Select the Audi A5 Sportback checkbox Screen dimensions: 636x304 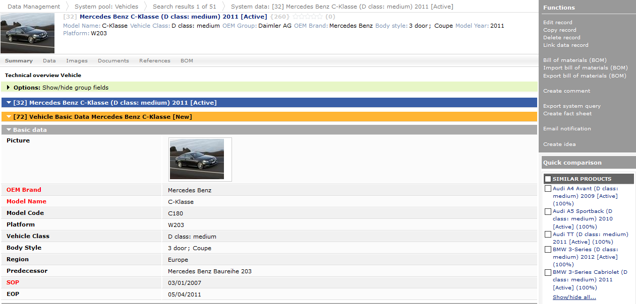click(548, 211)
